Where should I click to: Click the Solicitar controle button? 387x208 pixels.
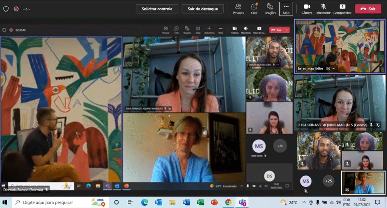(x=157, y=9)
